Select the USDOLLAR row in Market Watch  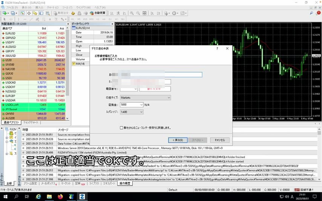click(x=34, y=105)
